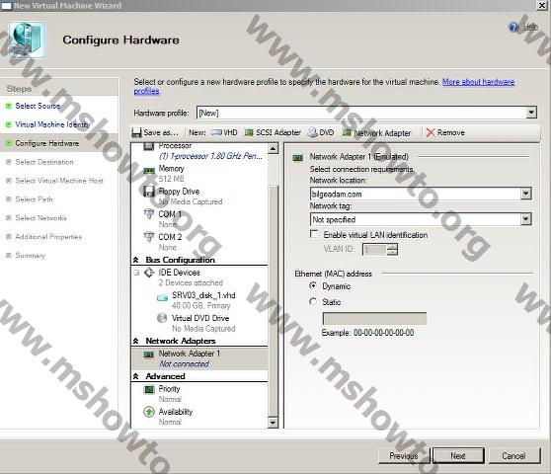Increase the VLAN ID stepper value
This screenshot has height=474, width=551.
tap(392, 247)
